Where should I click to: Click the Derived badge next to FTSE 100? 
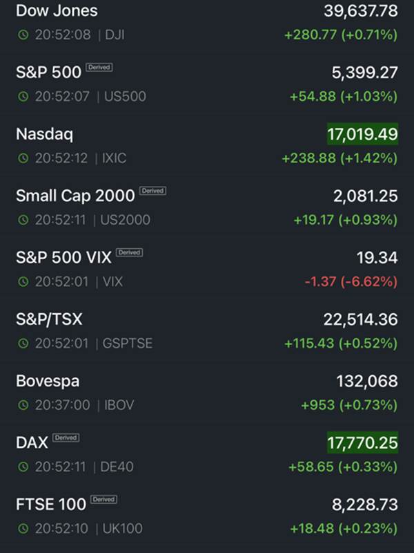(104, 499)
